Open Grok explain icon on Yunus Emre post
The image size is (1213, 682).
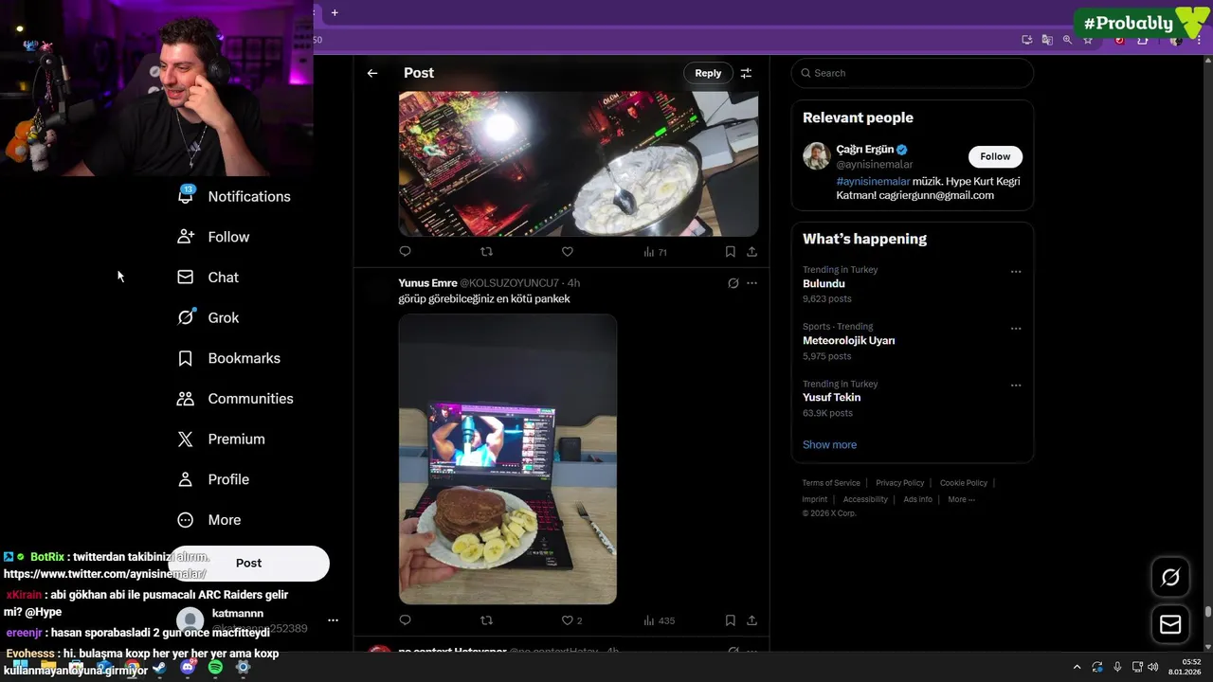(x=733, y=283)
